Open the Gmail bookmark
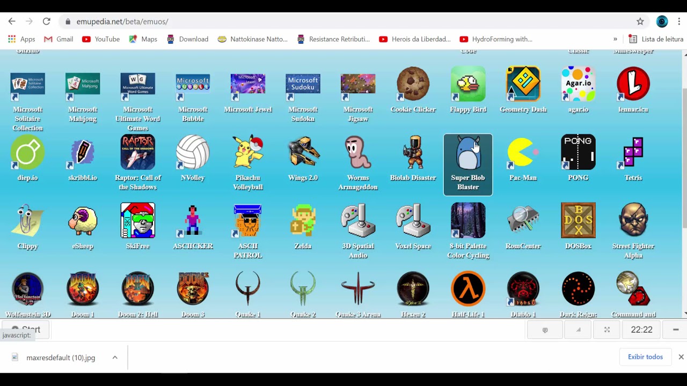The height and width of the screenshot is (386, 687). 59,39
